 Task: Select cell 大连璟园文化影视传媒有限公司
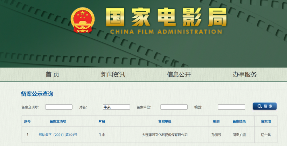tap(165, 135)
